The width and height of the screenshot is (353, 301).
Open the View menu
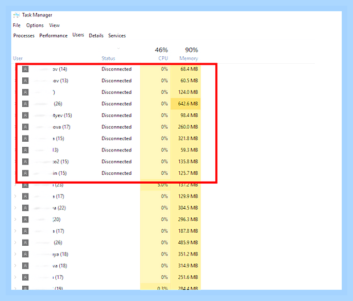click(55, 25)
